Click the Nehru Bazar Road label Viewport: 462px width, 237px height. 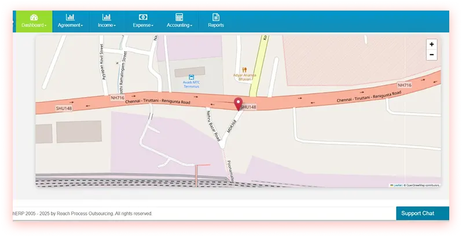click(x=213, y=126)
